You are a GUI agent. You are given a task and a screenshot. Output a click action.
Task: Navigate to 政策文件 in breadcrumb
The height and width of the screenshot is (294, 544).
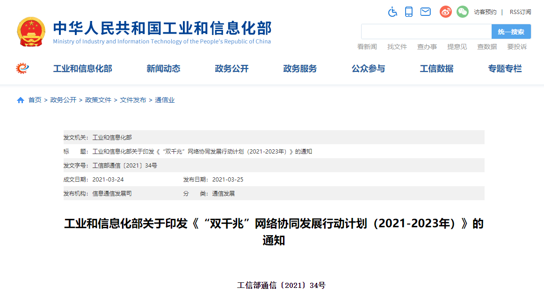pyautogui.click(x=98, y=100)
